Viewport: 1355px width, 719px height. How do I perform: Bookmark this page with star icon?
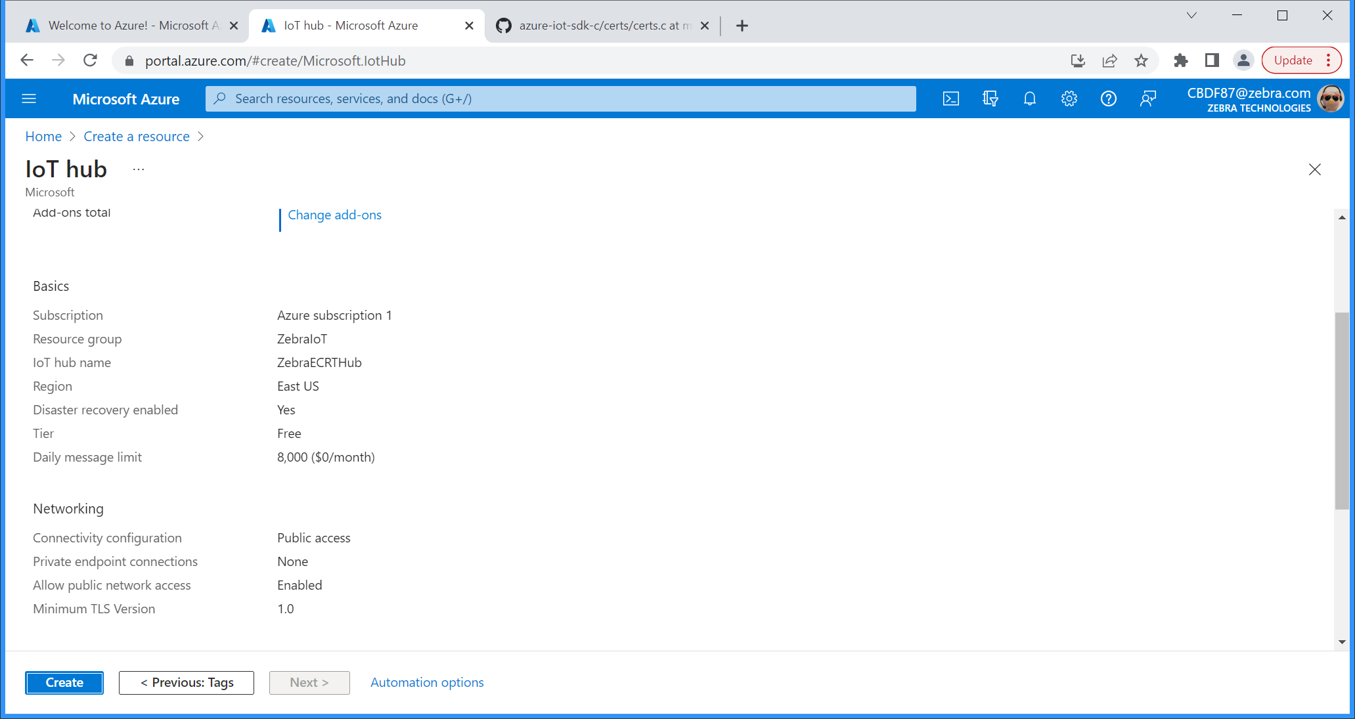click(1141, 60)
